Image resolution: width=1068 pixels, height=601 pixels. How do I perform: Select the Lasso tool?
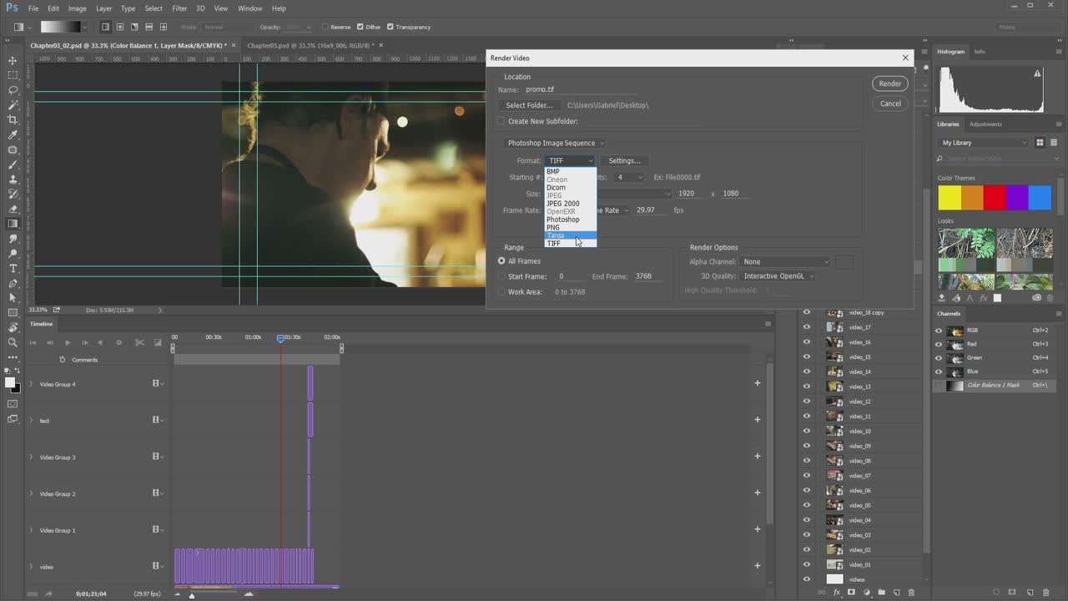tap(13, 90)
